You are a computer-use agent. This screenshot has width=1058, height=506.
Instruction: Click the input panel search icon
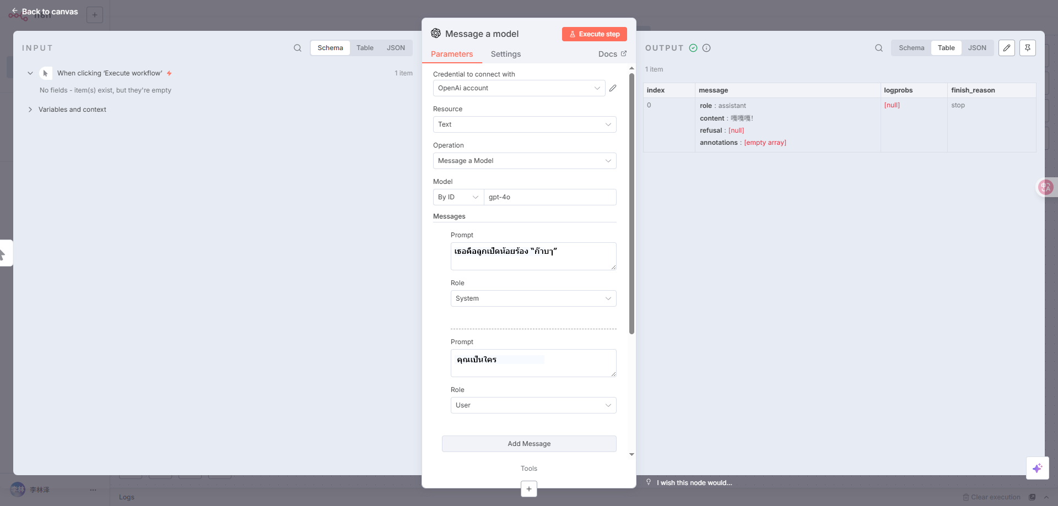click(298, 48)
